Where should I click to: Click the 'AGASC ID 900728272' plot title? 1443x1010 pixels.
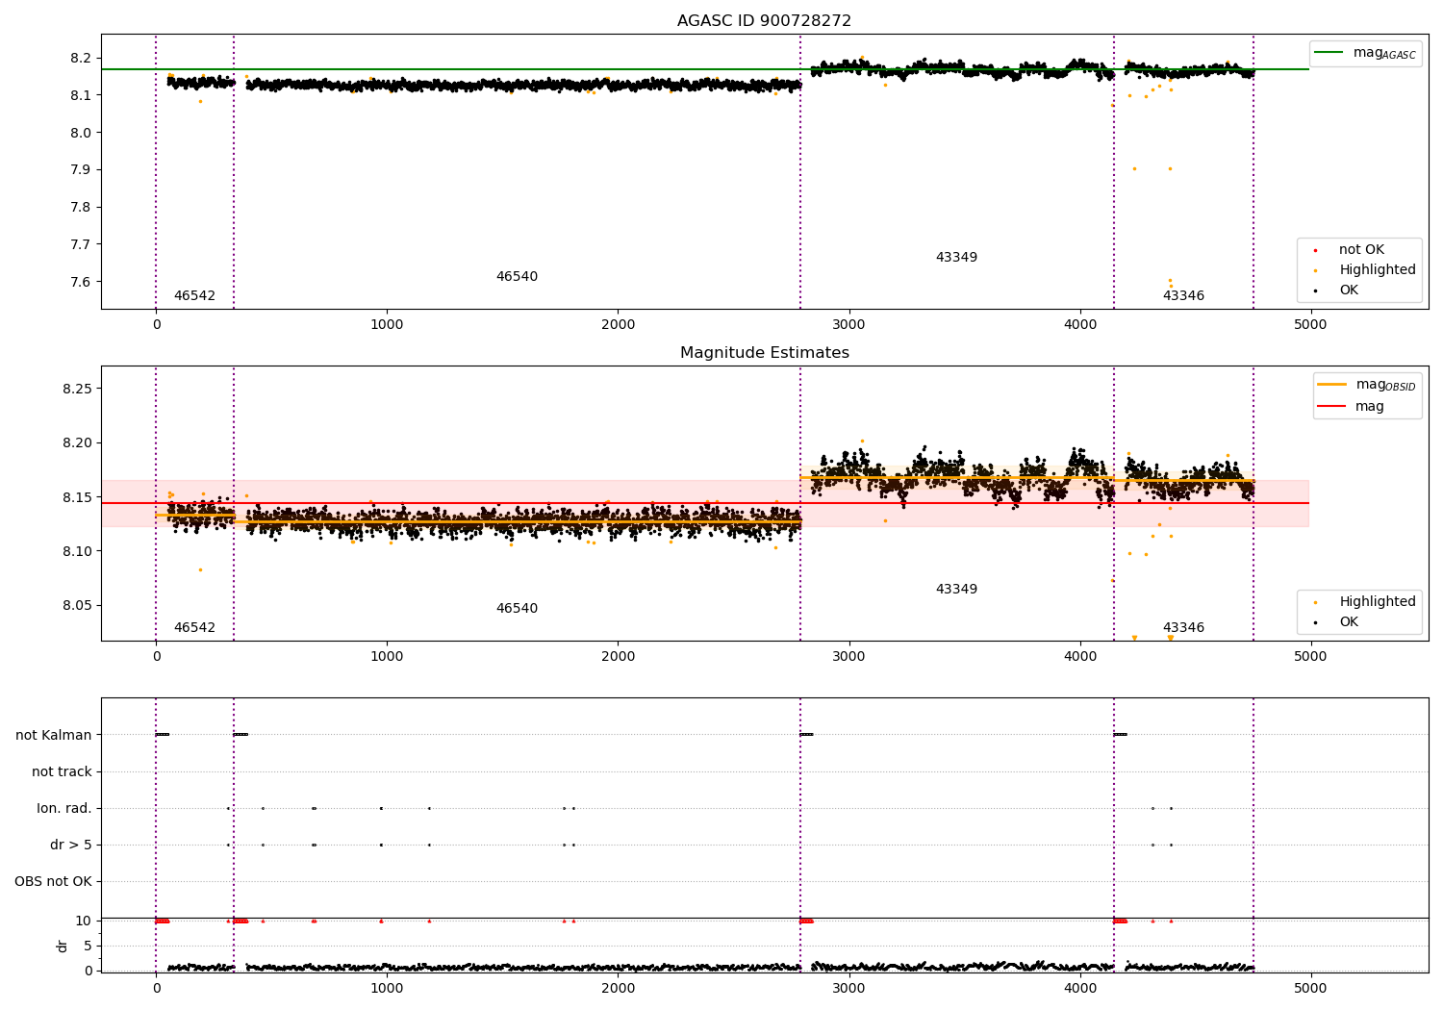pos(764,21)
